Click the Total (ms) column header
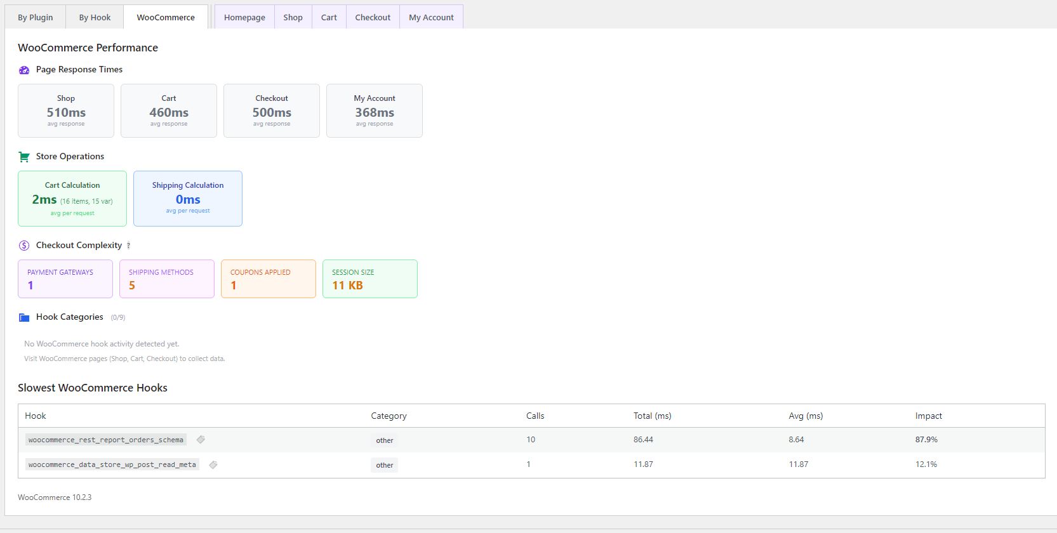This screenshot has height=533, width=1057. pos(652,416)
